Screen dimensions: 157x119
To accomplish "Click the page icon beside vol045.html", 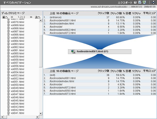I will [x=8, y=100].
